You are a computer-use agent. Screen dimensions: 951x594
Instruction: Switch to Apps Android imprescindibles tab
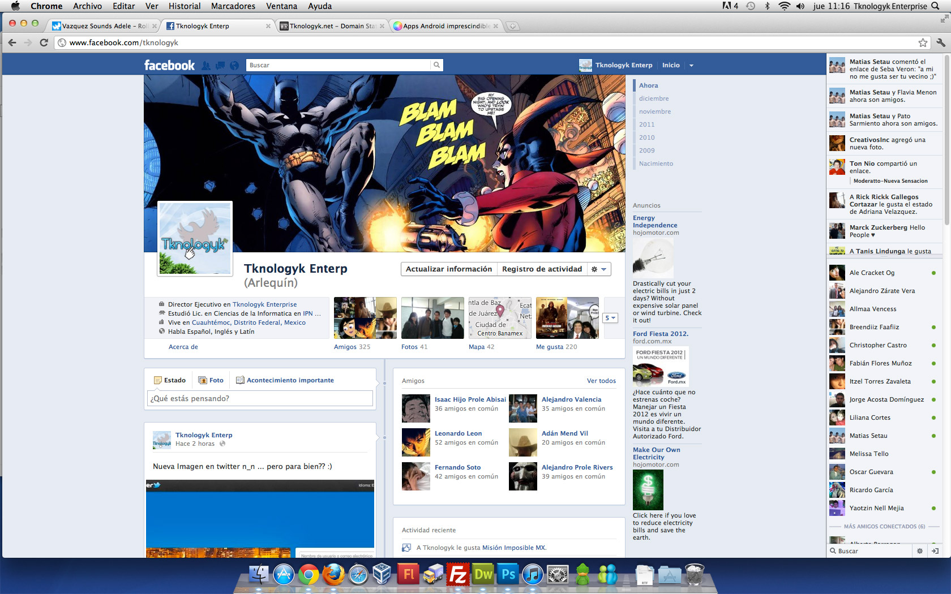point(445,26)
